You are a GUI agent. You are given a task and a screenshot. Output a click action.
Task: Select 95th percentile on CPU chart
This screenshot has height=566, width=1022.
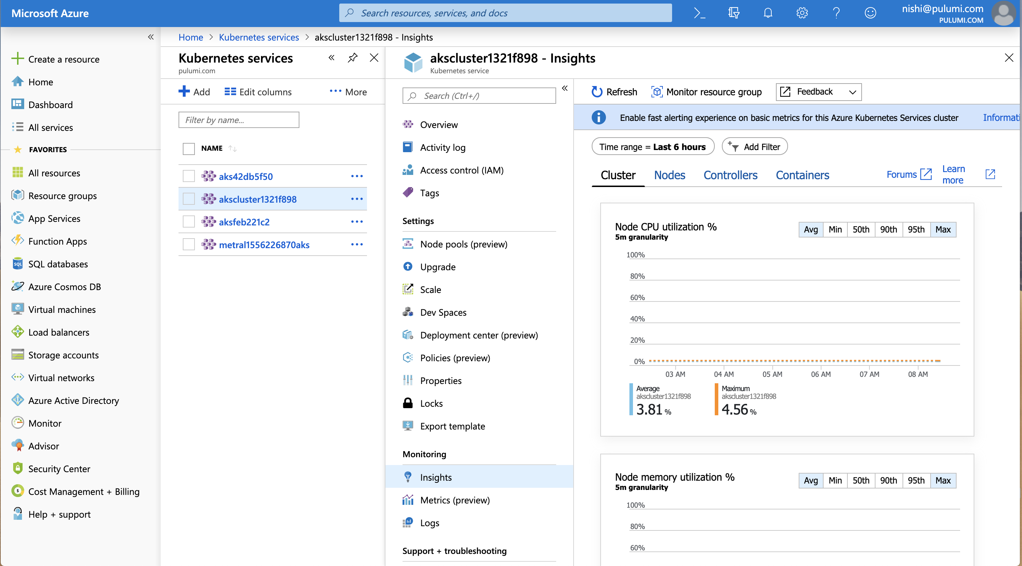(x=916, y=230)
